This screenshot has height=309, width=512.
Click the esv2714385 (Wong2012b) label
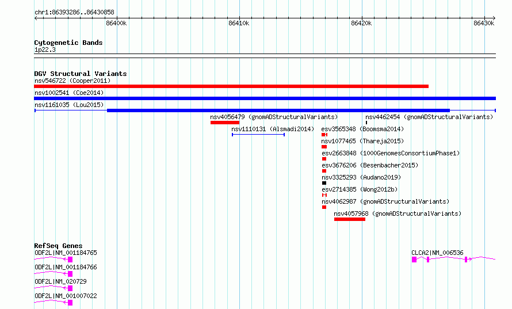360,189
